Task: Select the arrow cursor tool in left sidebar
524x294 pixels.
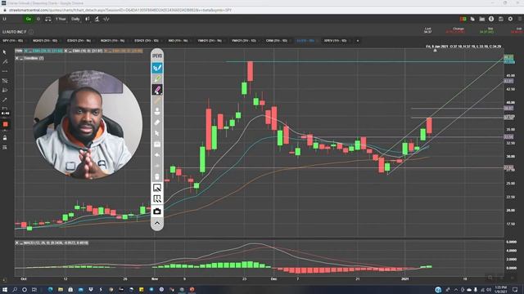Action: (5, 52)
